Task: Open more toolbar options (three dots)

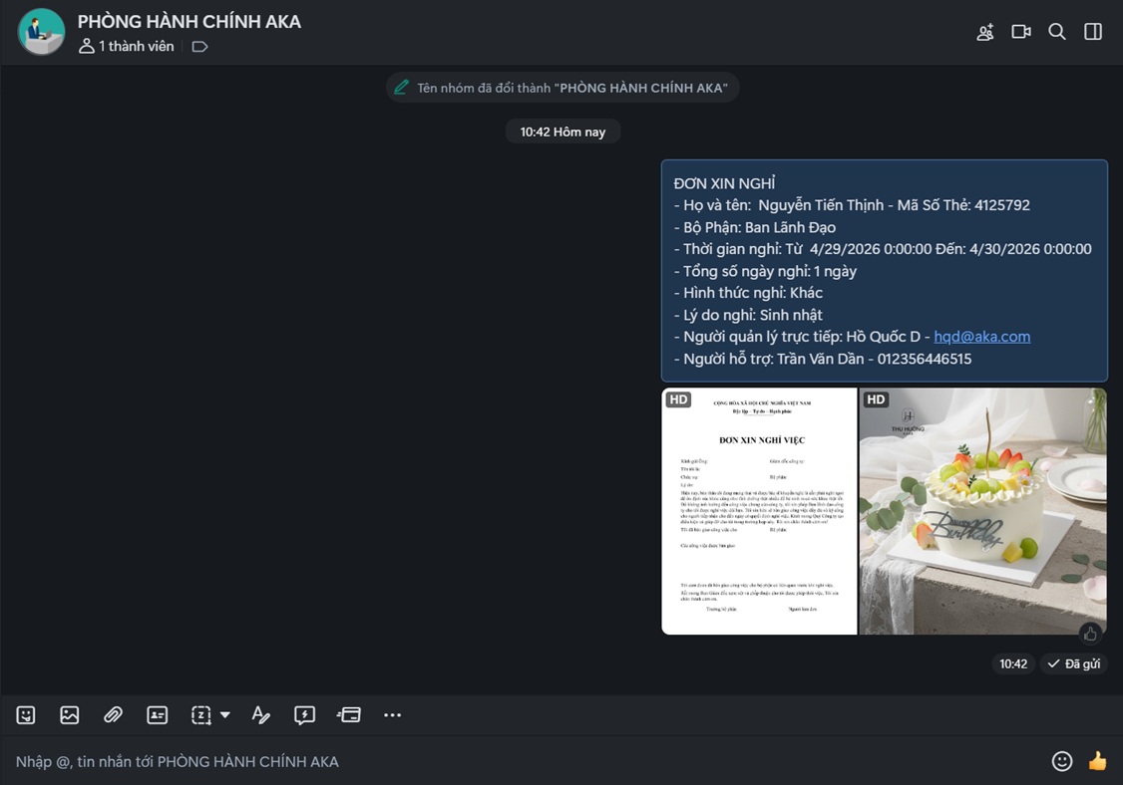Action: point(392,715)
